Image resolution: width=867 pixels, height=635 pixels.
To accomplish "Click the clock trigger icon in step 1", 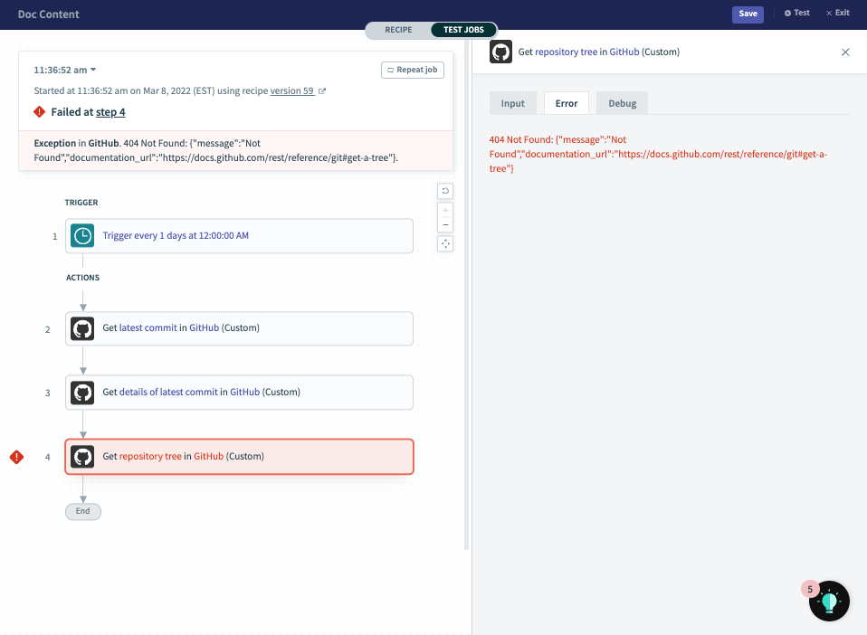I will tap(82, 236).
